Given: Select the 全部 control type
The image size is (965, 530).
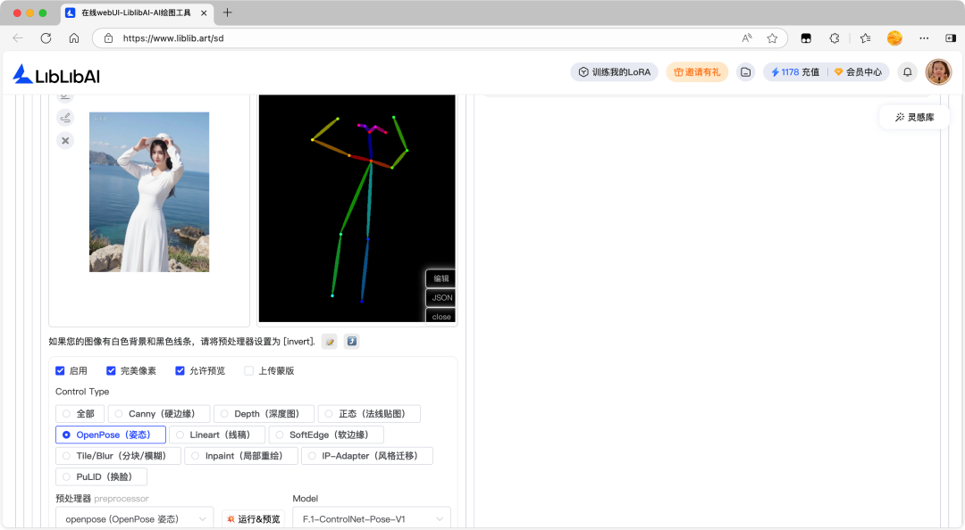Looking at the screenshot, I should click(x=80, y=414).
